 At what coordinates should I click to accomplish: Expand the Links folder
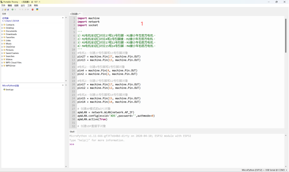pyautogui.click(x=2, y=40)
